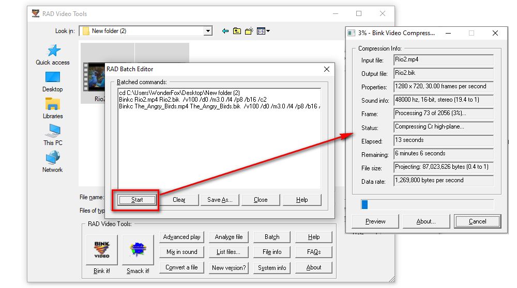Click inside the batched commands text area
Screen dimensions: 517x288
219,138
